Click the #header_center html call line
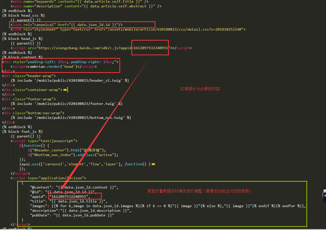 click(67, 150)
